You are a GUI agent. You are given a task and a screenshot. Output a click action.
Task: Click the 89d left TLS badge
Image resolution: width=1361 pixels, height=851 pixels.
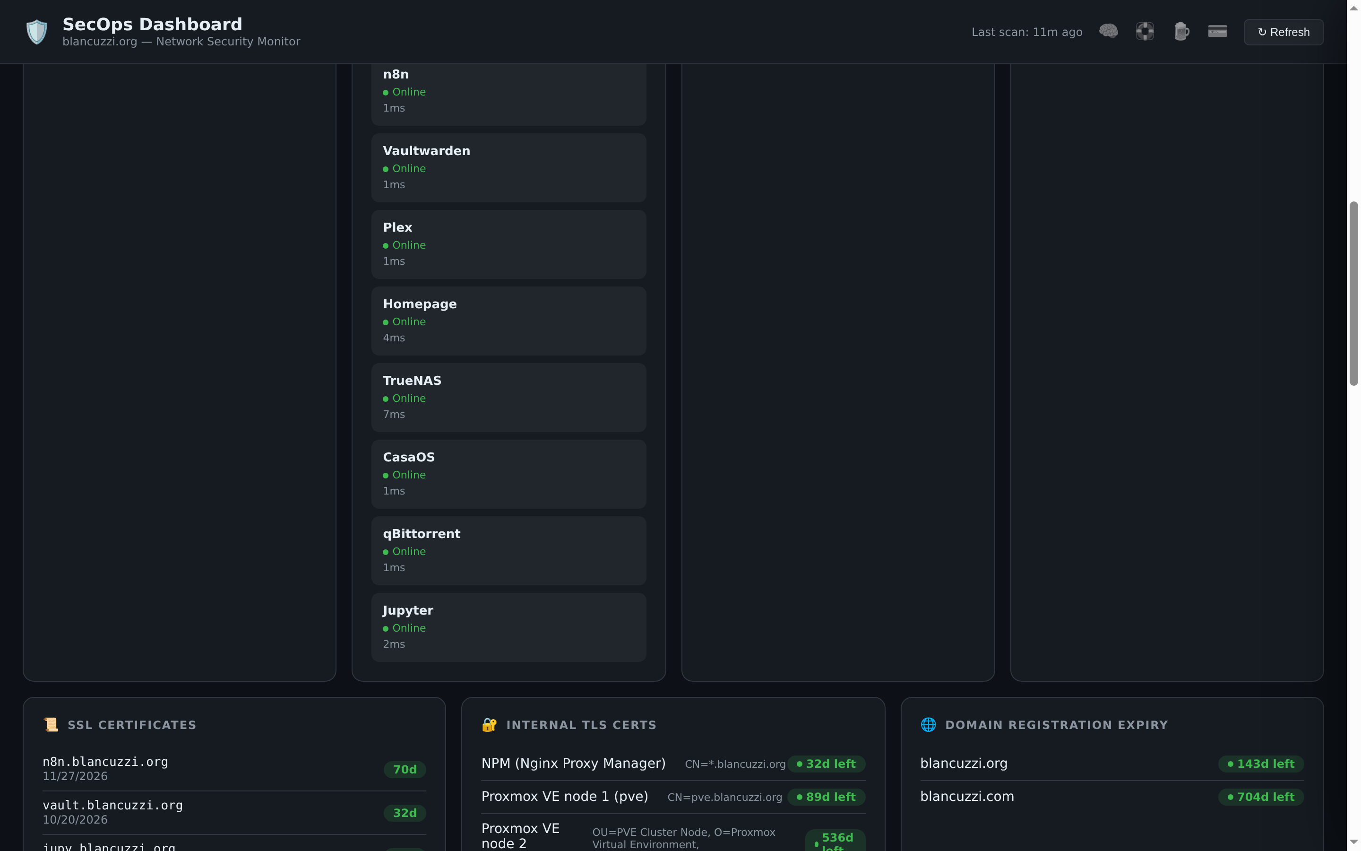(x=826, y=797)
